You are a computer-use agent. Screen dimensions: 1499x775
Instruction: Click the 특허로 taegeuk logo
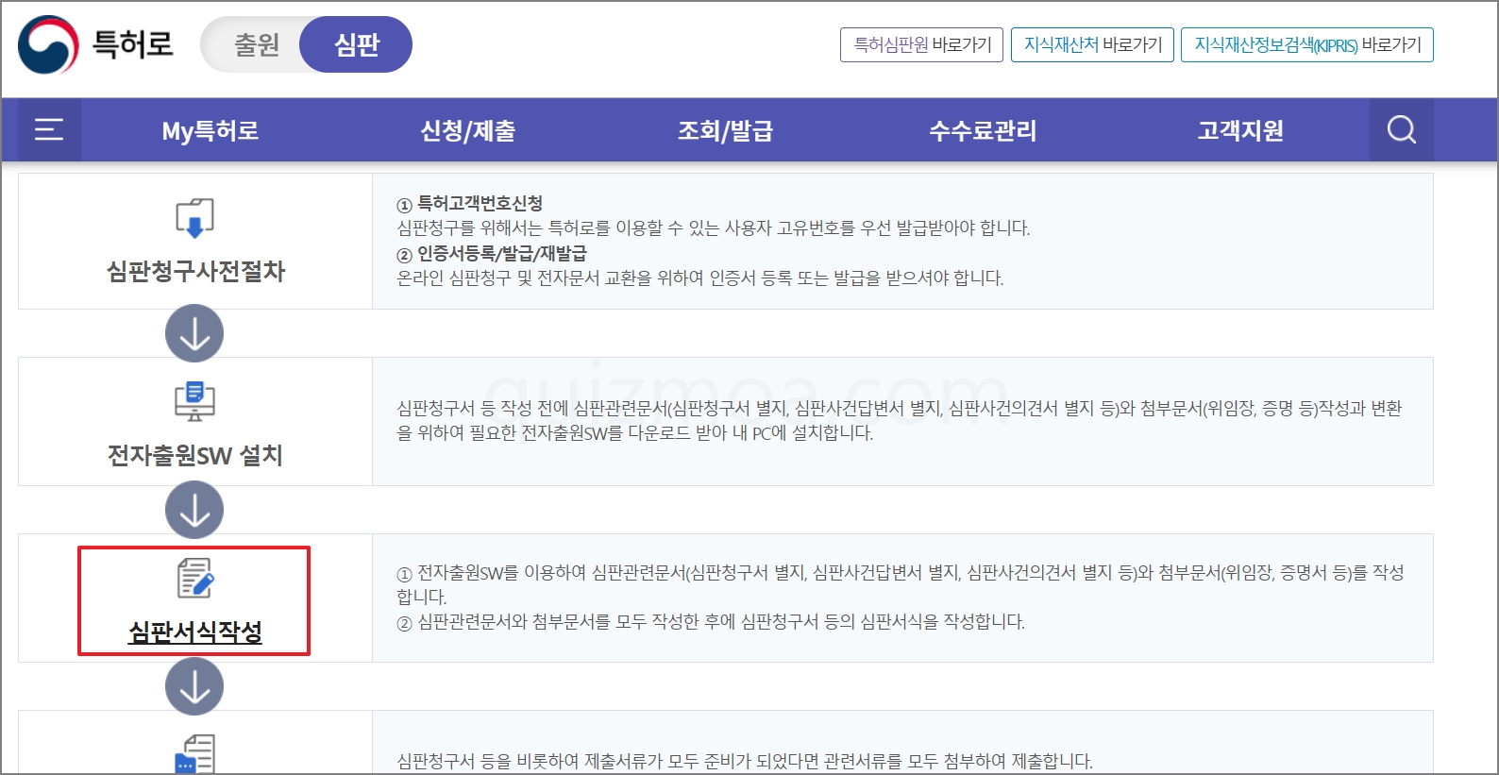[48, 44]
